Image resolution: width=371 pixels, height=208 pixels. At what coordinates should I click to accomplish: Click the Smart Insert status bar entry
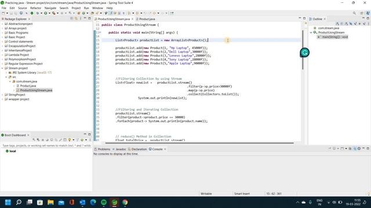click(x=242, y=194)
